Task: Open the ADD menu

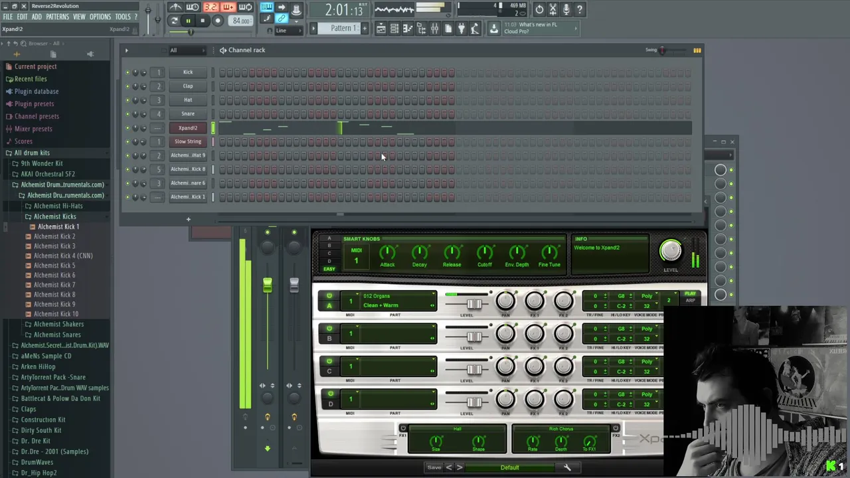Action: point(37,17)
